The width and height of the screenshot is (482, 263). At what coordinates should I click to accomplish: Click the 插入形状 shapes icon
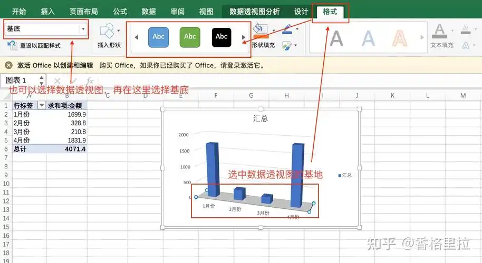(107, 31)
